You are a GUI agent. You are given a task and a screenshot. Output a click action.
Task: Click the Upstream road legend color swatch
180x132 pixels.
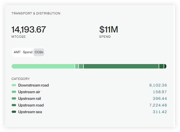[x=14, y=105]
